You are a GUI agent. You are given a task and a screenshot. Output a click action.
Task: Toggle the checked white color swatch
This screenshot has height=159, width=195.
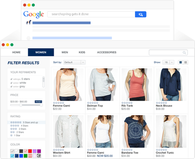coord(17,151)
